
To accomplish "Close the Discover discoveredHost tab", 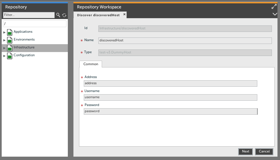I will tap(124, 14).
